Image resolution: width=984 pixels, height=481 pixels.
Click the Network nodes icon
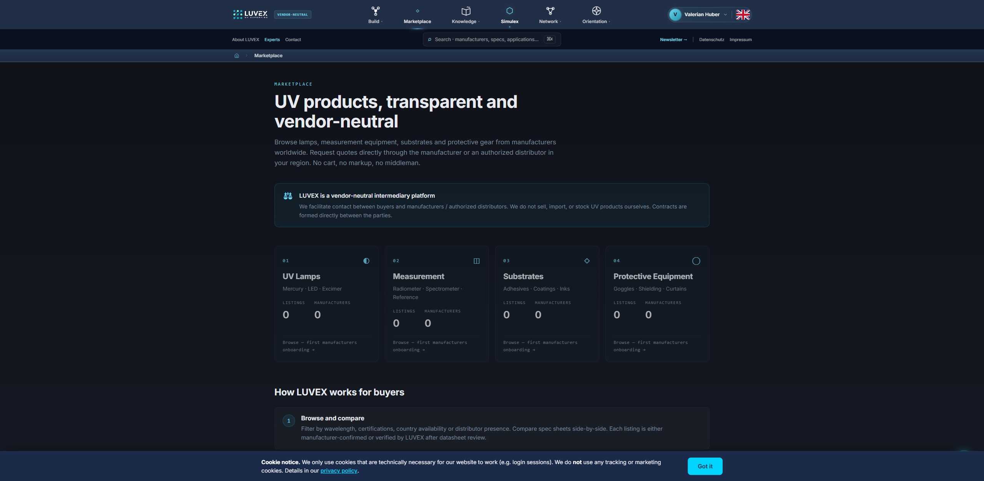(550, 11)
